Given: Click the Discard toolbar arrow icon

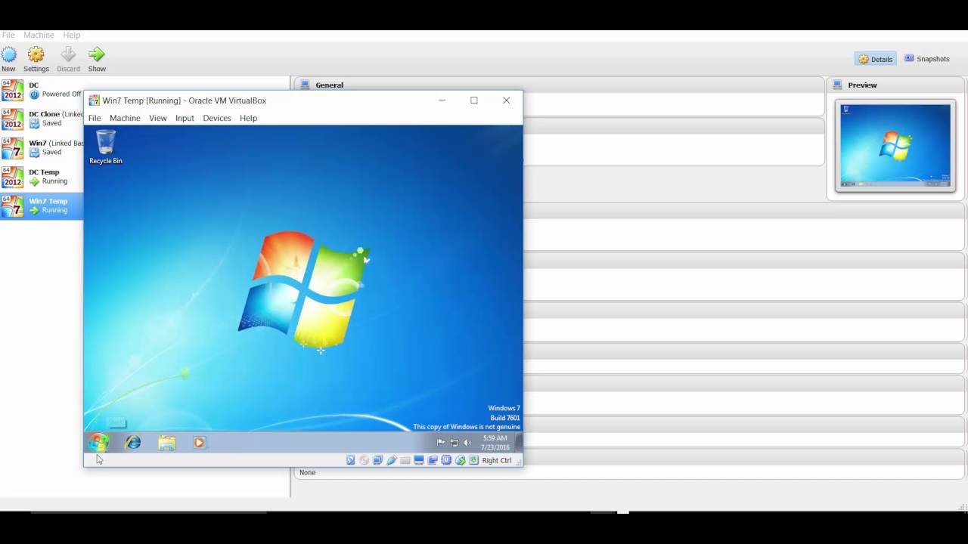Looking at the screenshot, I should pyautogui.click(x=68, y=54).
